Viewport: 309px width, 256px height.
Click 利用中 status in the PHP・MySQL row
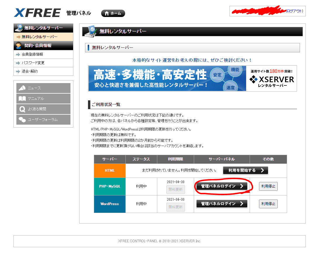click(141, 186)
